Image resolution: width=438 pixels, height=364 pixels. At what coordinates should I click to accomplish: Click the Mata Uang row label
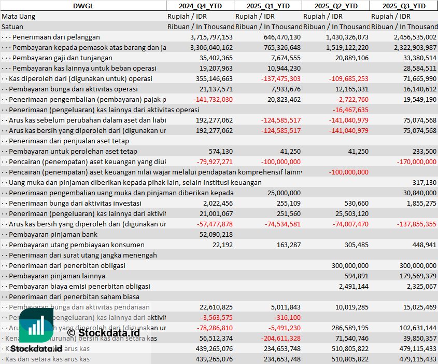pyautogui.click(x=19, y=17)
